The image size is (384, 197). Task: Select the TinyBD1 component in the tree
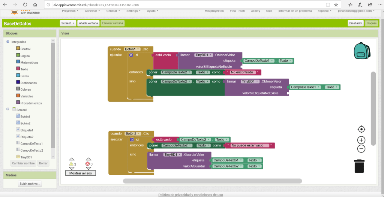tap(26, 157)
